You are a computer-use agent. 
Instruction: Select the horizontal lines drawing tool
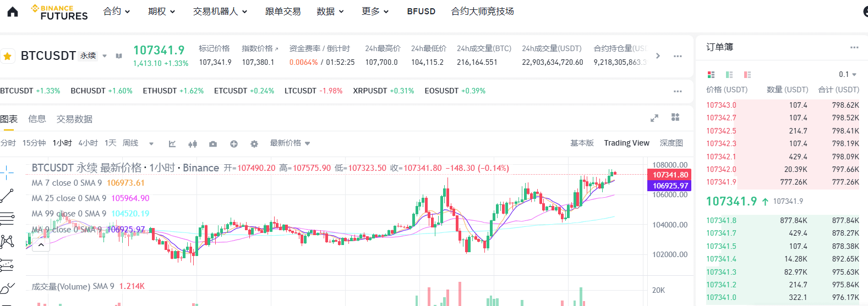coord(7,219)
